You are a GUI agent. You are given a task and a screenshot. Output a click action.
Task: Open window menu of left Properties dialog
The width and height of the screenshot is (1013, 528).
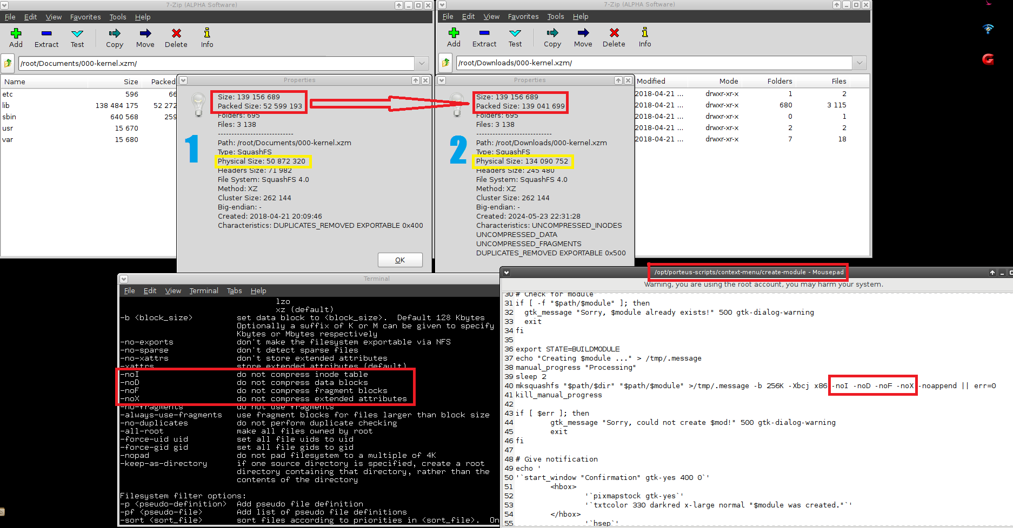tap(183, 80)
